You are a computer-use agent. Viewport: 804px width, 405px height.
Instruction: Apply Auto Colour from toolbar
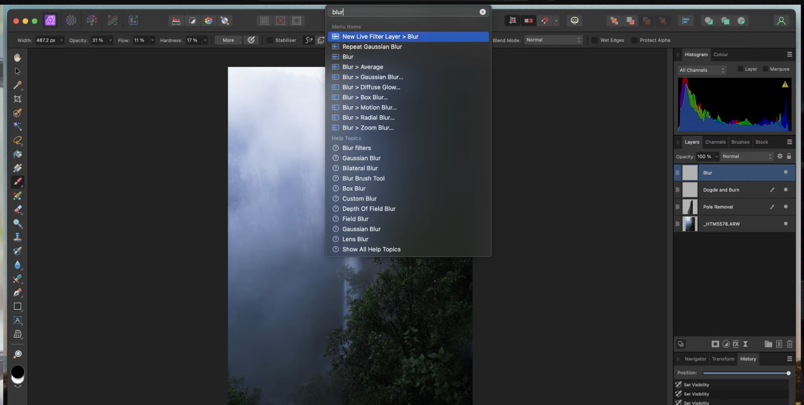(209, 21)
